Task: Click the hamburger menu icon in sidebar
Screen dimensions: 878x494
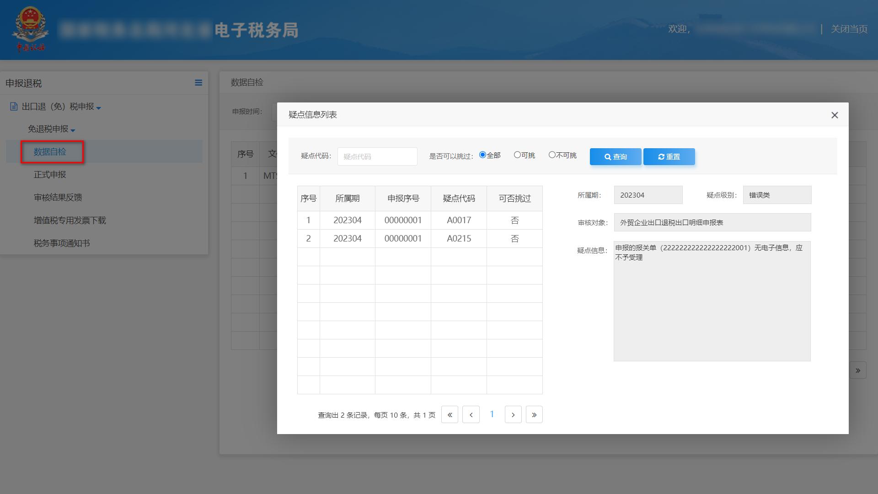Action: coord(198,83)
